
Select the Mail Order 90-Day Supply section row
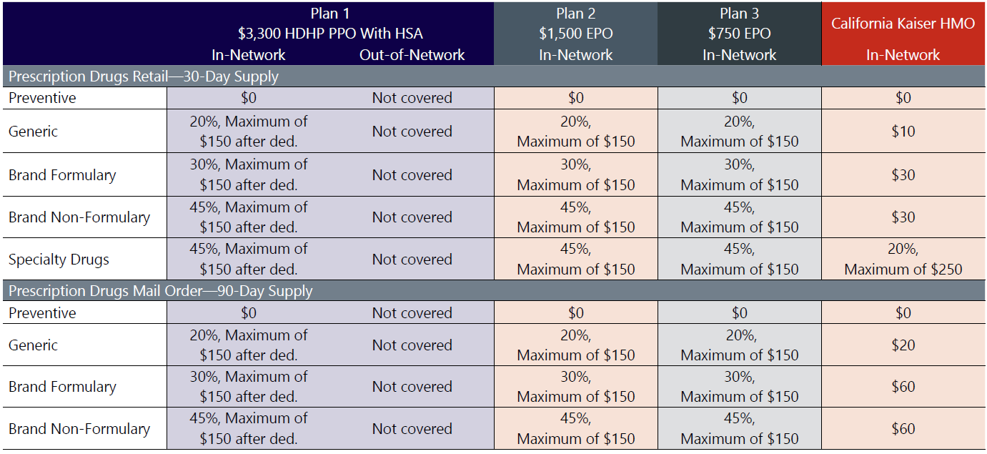click(160, 291)
